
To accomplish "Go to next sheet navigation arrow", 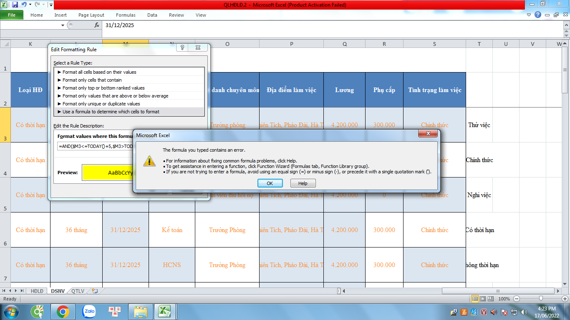I will 16,291.
